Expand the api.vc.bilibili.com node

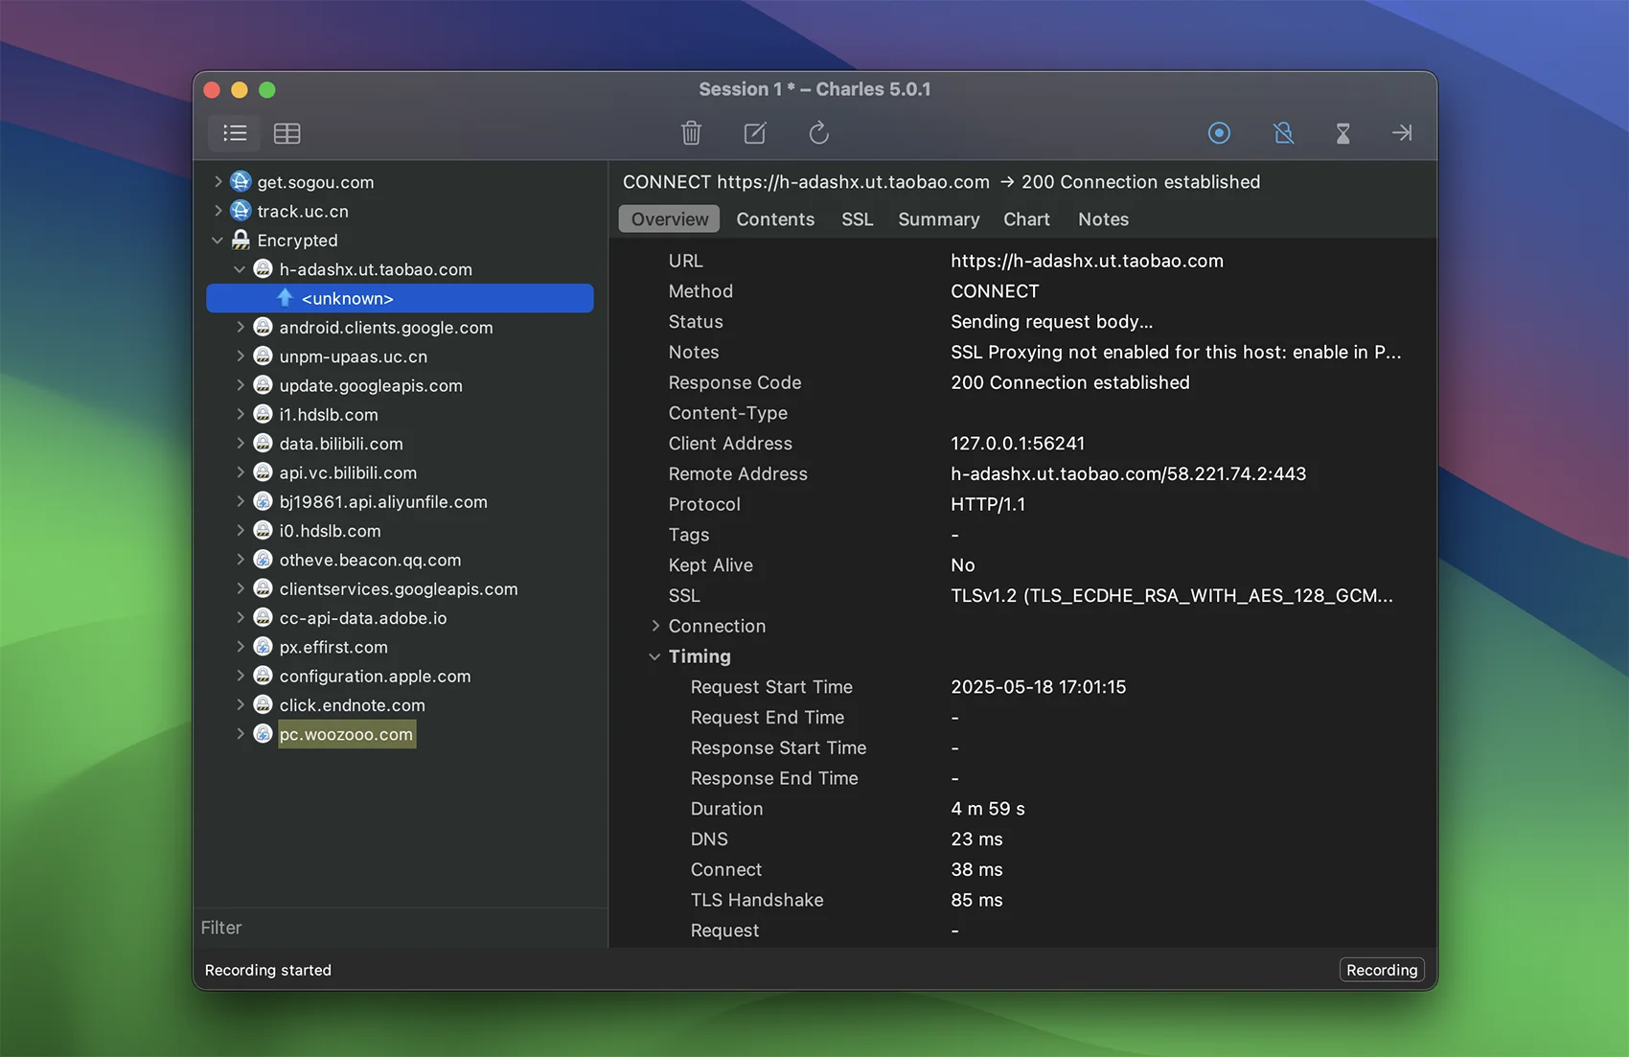240,471
